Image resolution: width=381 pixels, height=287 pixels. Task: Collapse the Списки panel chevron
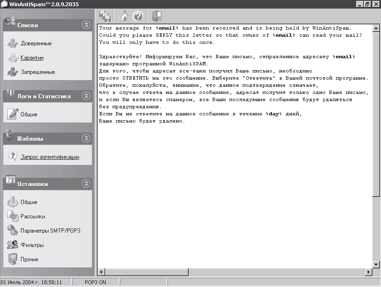coord(86,25)
